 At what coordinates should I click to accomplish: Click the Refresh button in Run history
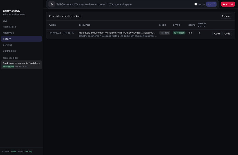[x=226, y=16]
